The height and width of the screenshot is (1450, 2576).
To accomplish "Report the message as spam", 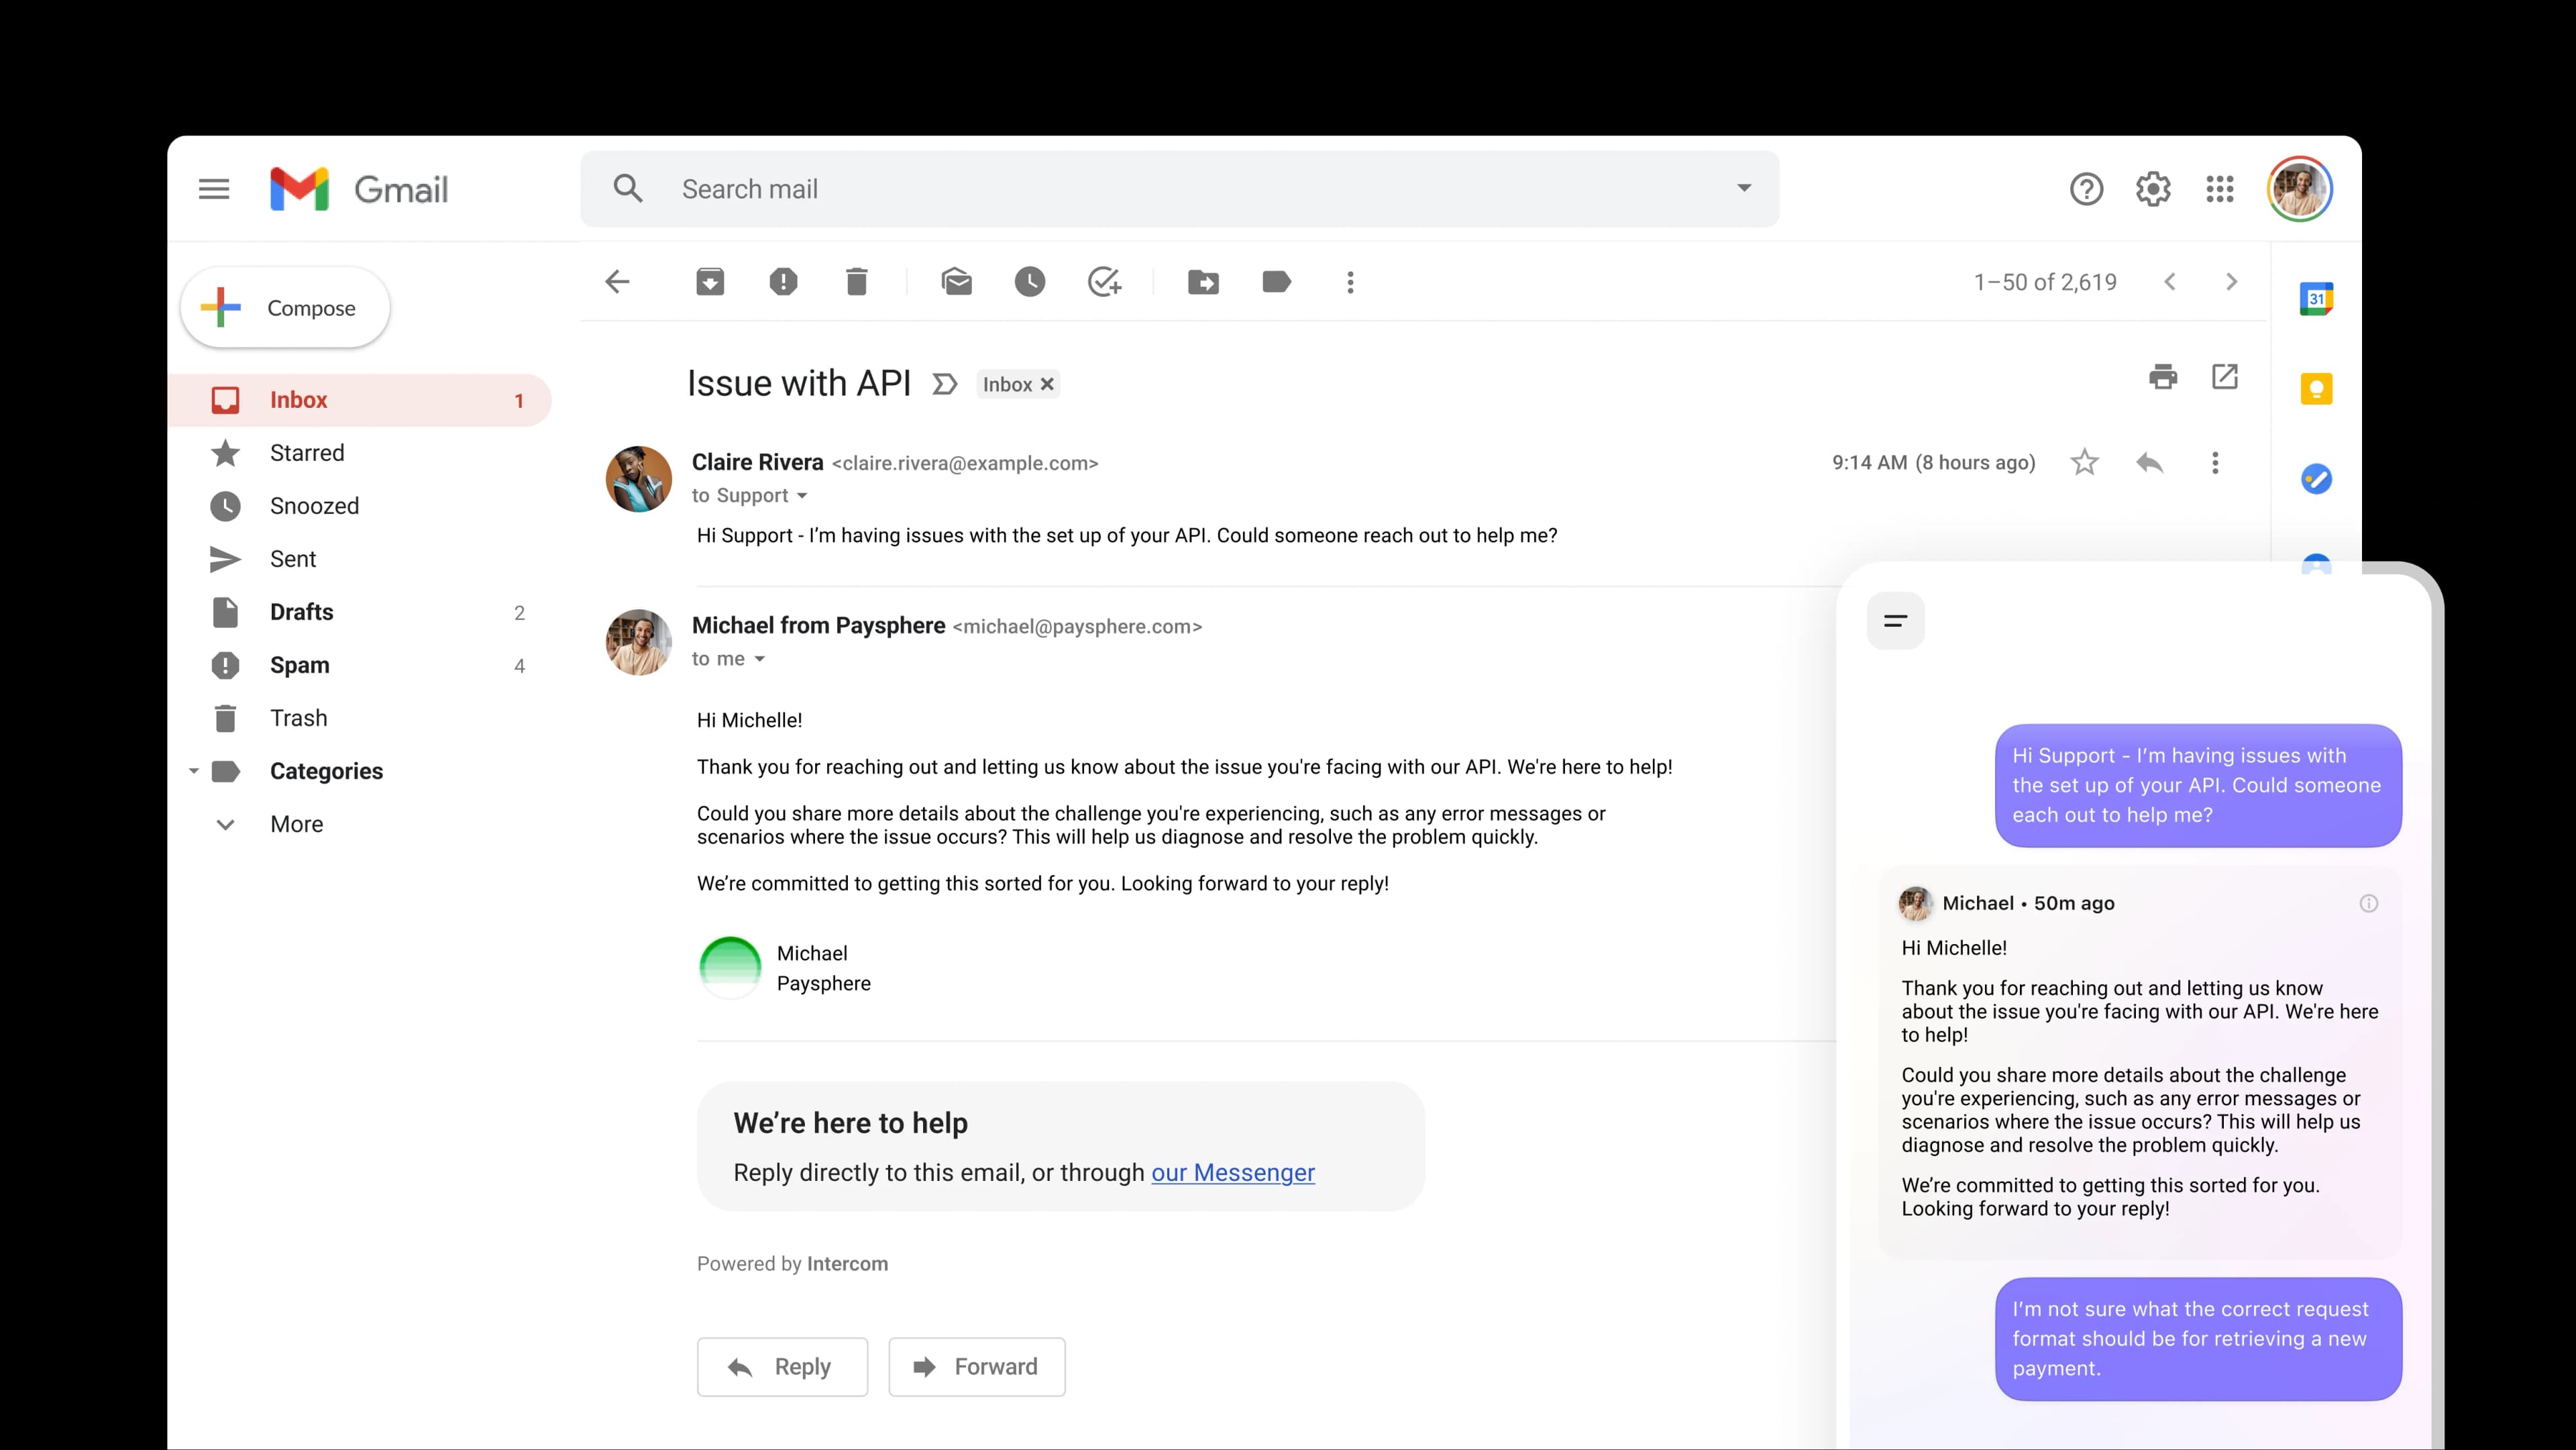I will (783, 282).
